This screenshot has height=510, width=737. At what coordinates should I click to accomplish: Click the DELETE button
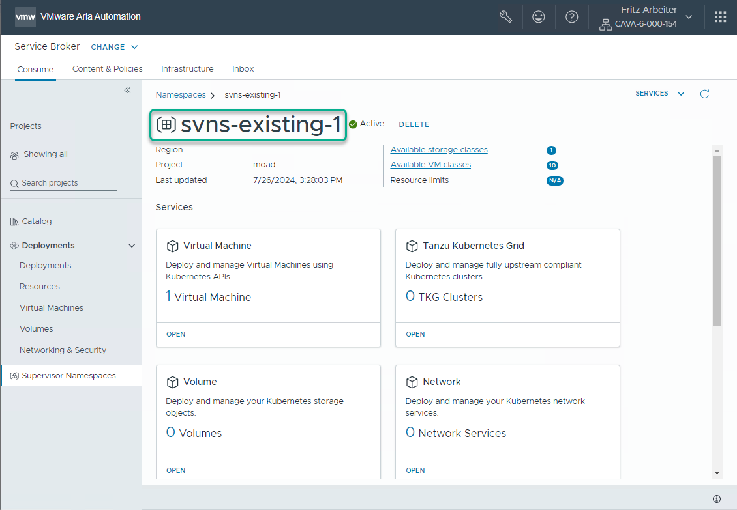point(414,124)
